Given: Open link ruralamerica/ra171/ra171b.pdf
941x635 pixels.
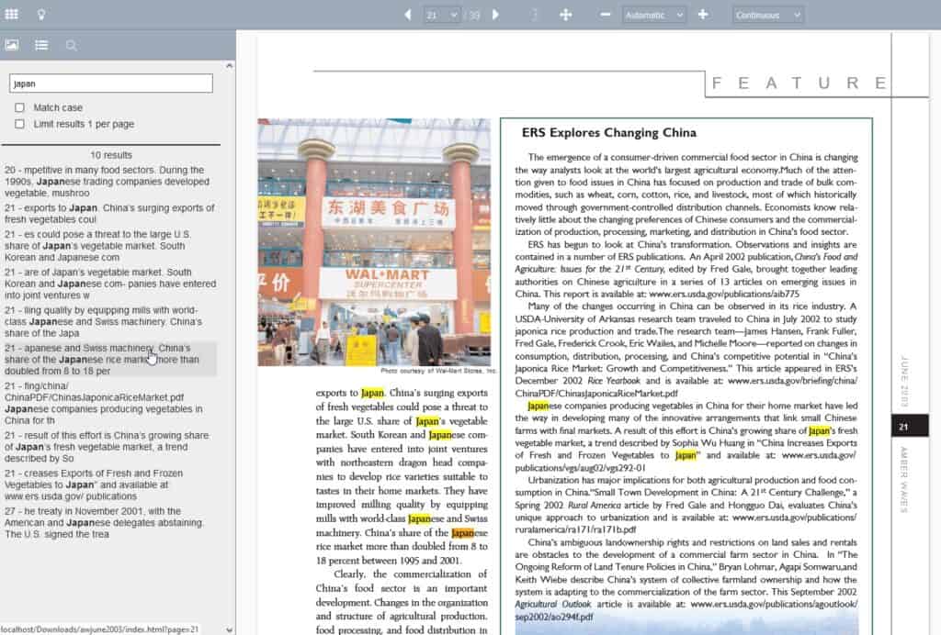Looking at the screenshot, I should point(575,529).
